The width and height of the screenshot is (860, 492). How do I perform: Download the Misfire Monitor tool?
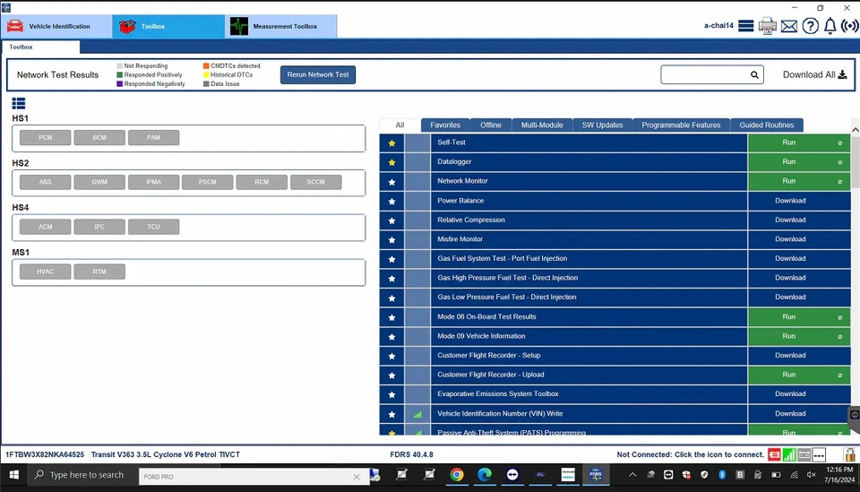pyautogui.click(x=798, y=239)
